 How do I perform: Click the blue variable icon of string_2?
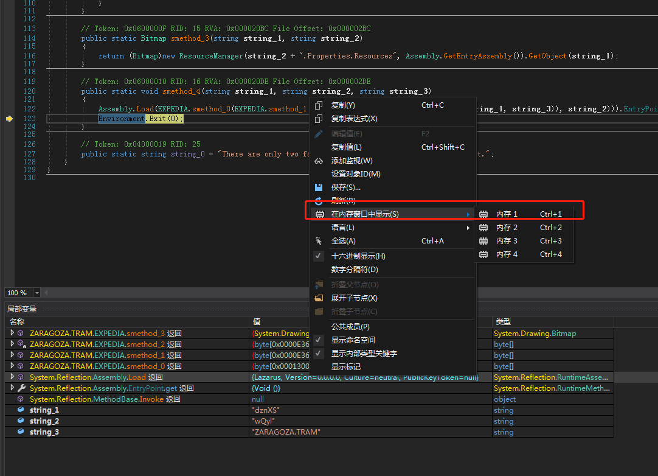click(x=21, y=421)
